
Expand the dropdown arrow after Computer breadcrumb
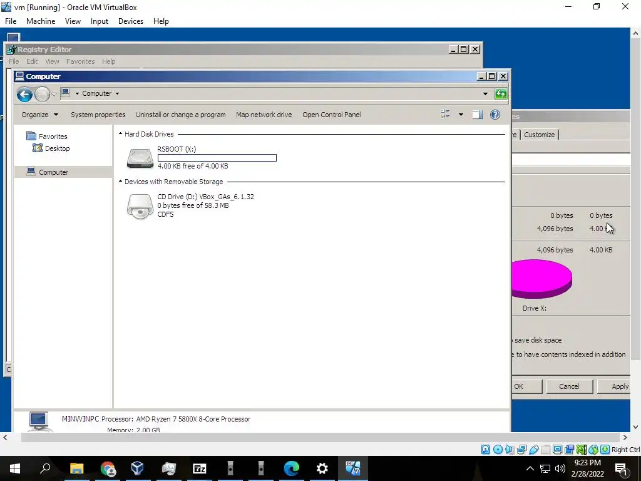[x=117, y=94]
